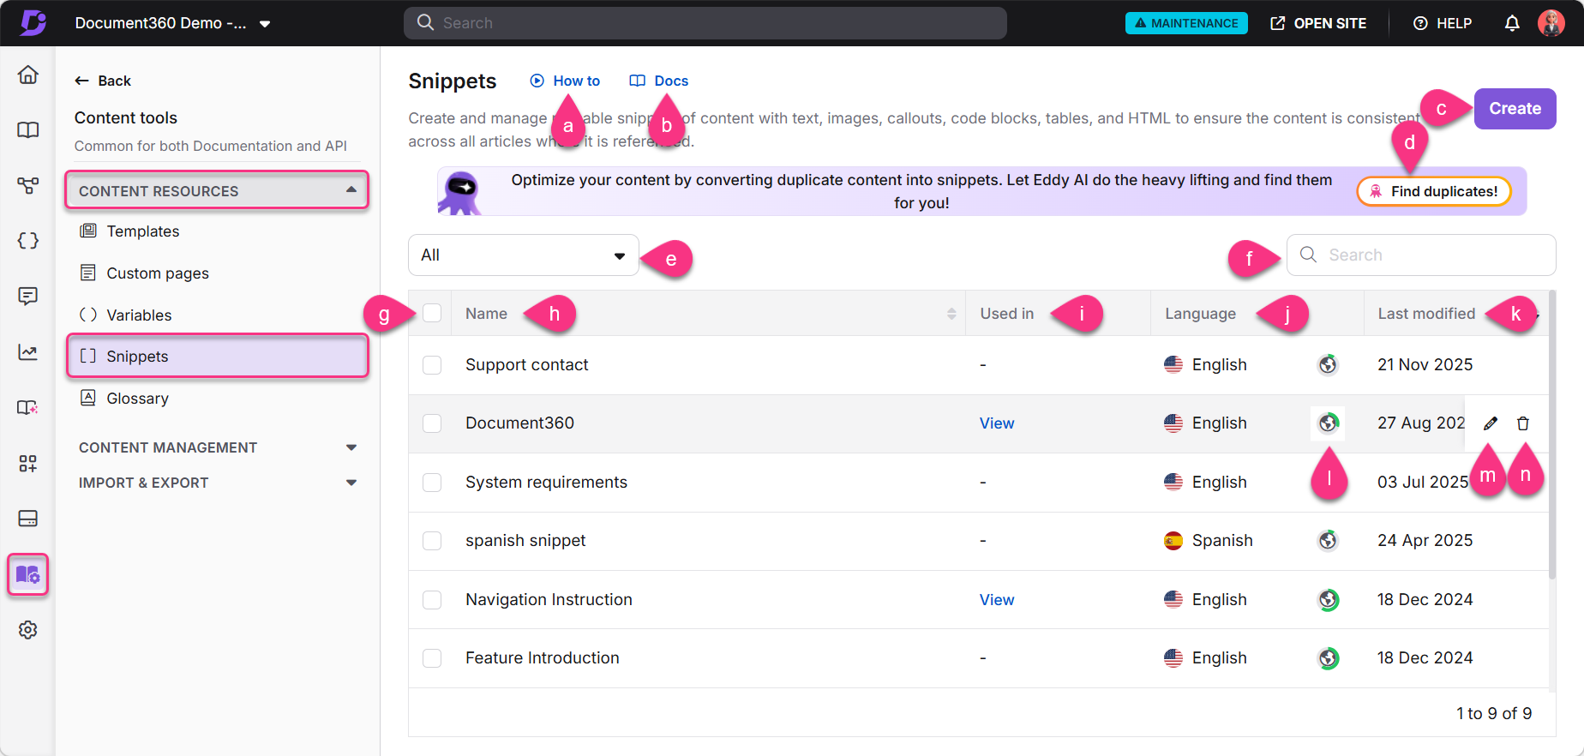Image resolution: width=1584 pixels, height=756 pixels.
Task: Click the Last modified column header
Action: click(x=1426, y=314)
